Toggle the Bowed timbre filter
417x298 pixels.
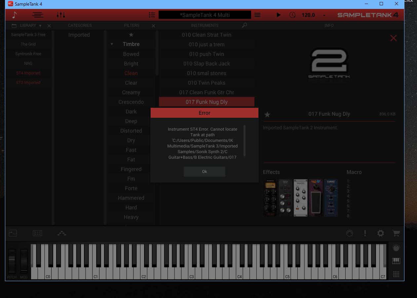[131, 54]
